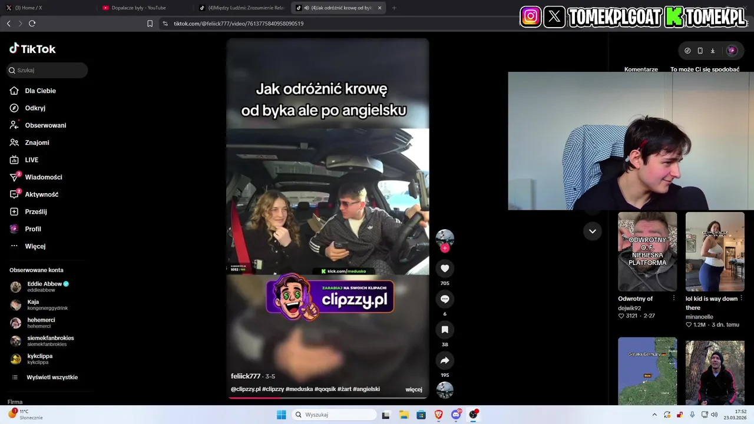The image size is (754, 424).
Task: Seek on the video progress bar
Action: pos(328,397)
